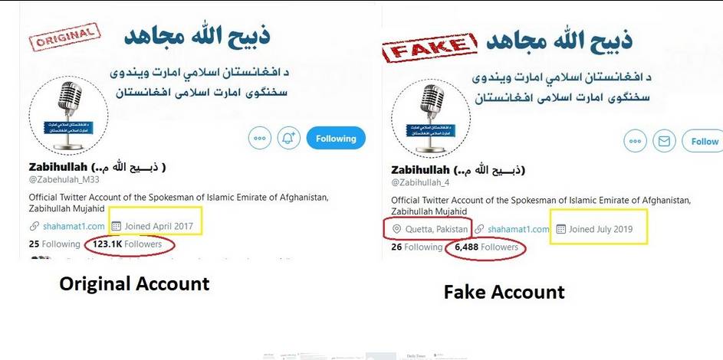Click calendar icon beside Joined April 2017

point(117,226)
